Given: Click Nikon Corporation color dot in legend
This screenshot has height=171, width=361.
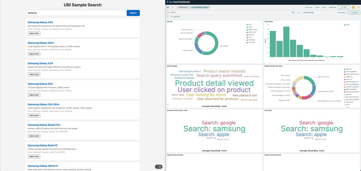Looking at the screenshot, I should point(344,89).
